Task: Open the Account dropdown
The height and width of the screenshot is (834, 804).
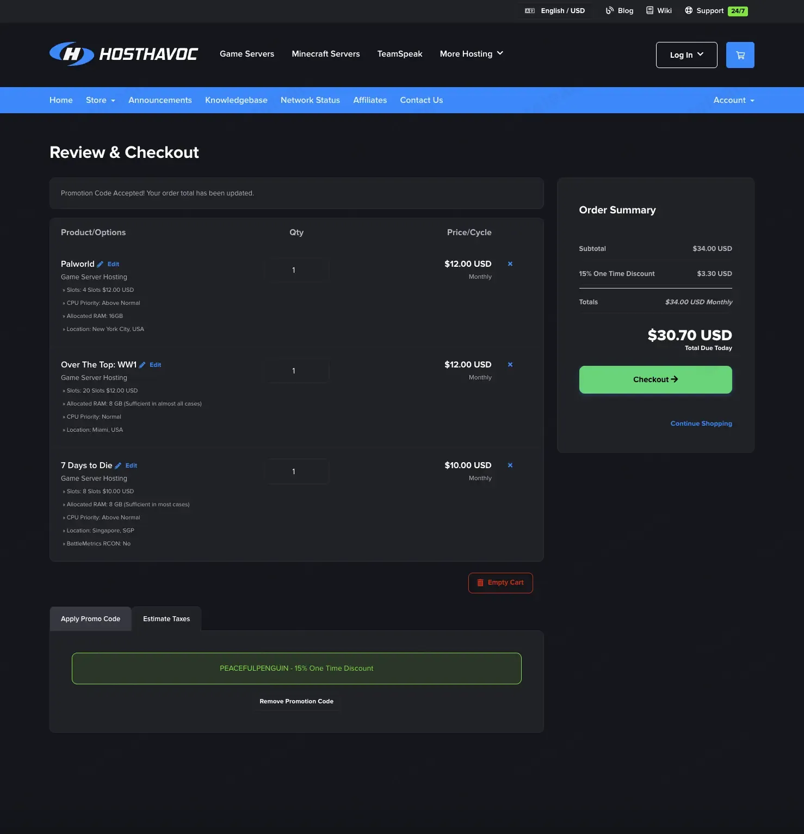Action: point(734,100)
